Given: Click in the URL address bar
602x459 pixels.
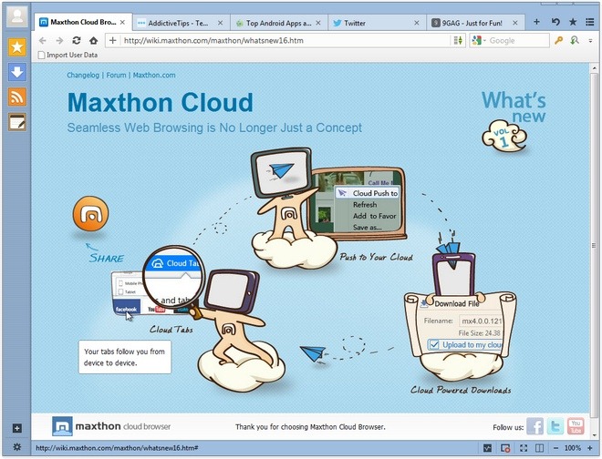Looking at the screenshot, I should pyautogui.click(x=285, y=40).
